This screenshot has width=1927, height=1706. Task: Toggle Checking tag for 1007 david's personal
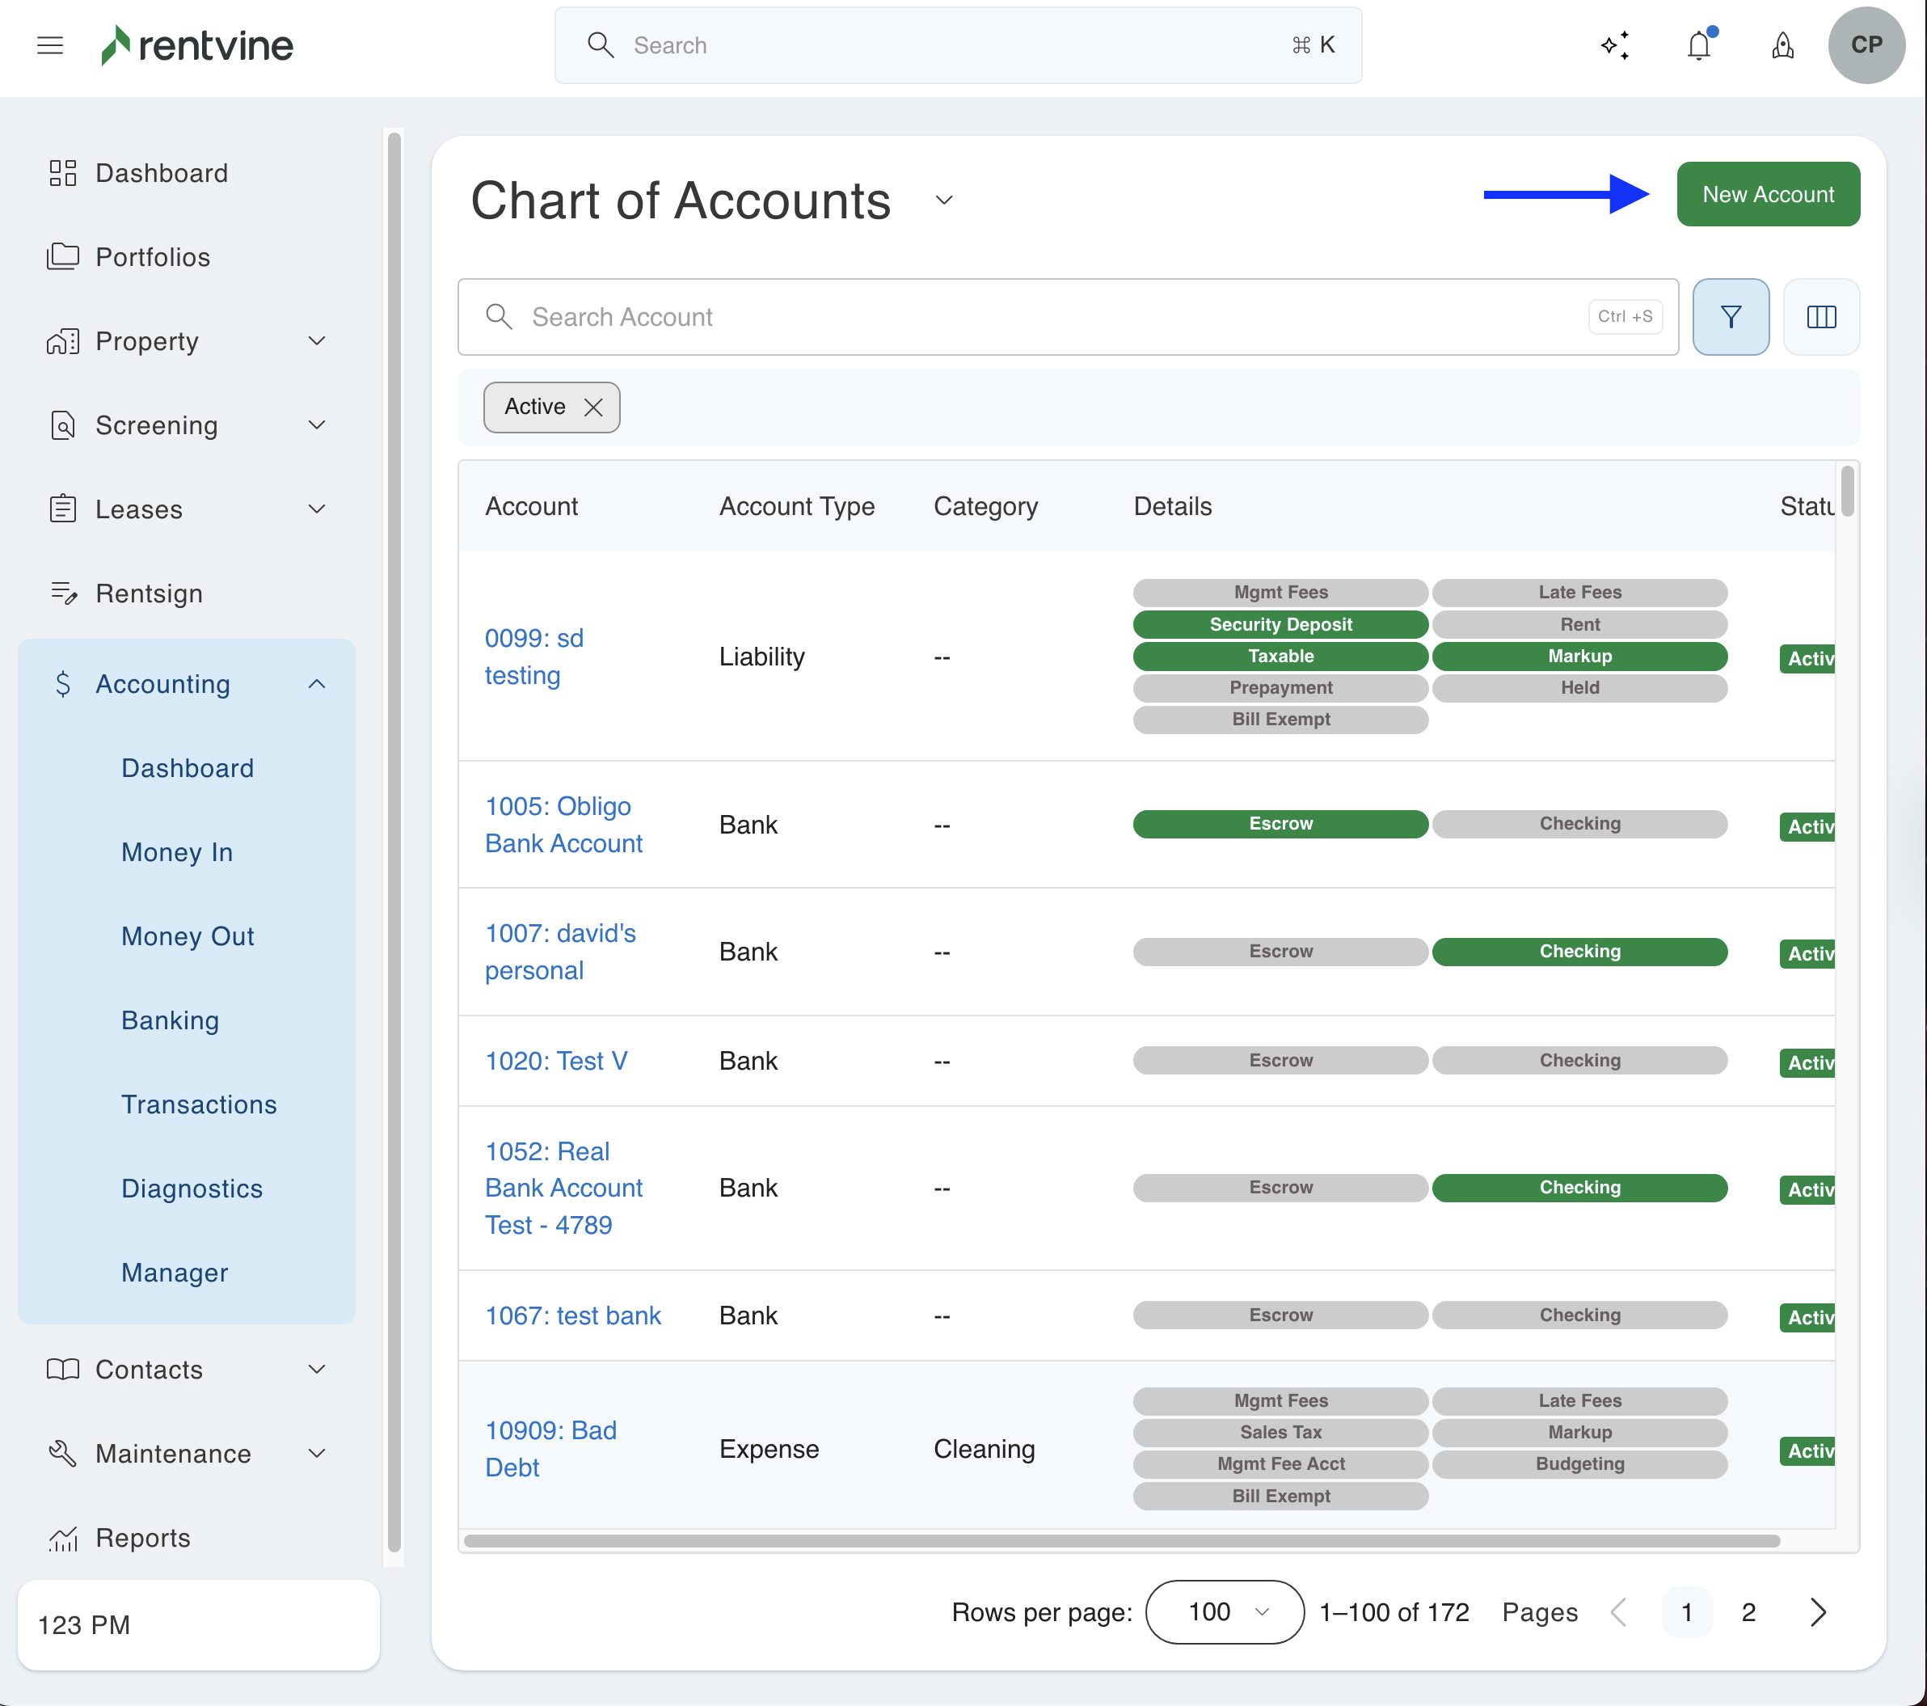click(x=1579, y=952)
